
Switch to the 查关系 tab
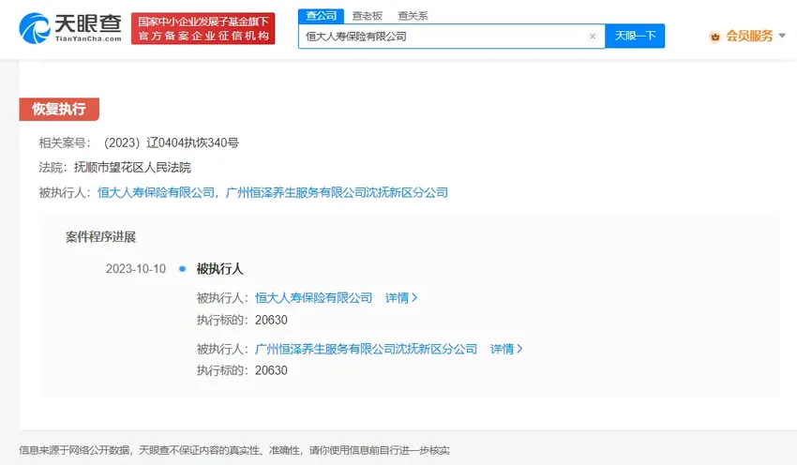pyautogui.click(x=413, y=16)
